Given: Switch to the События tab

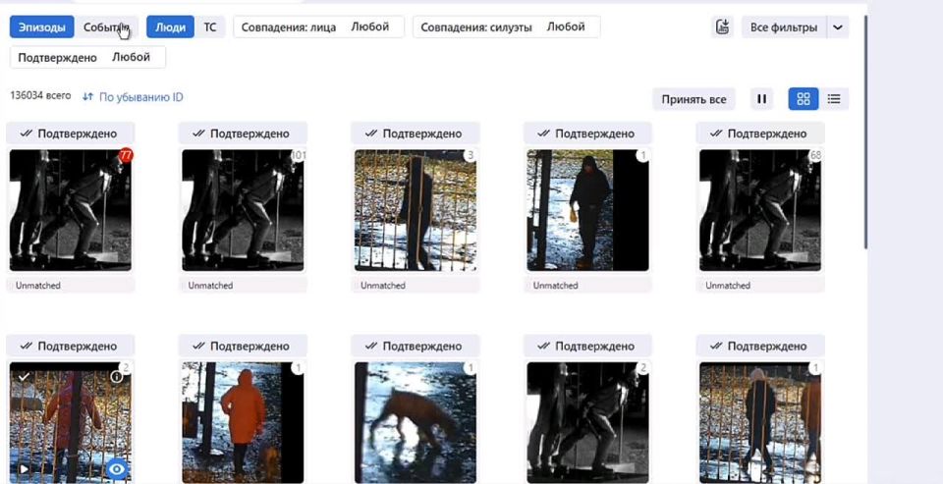Looking at the screenshot, I should coord(106,27).
